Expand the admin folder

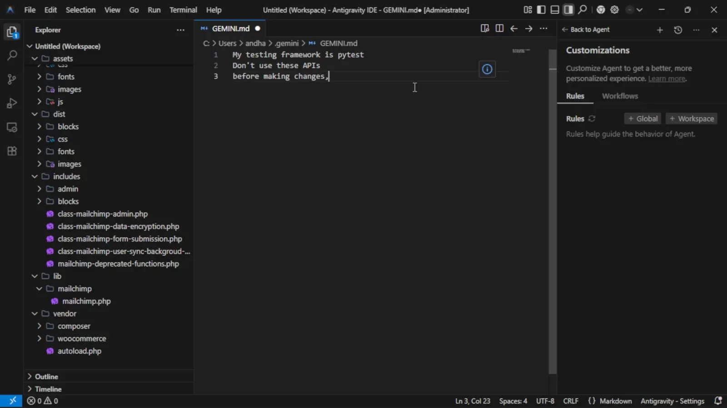39,189
